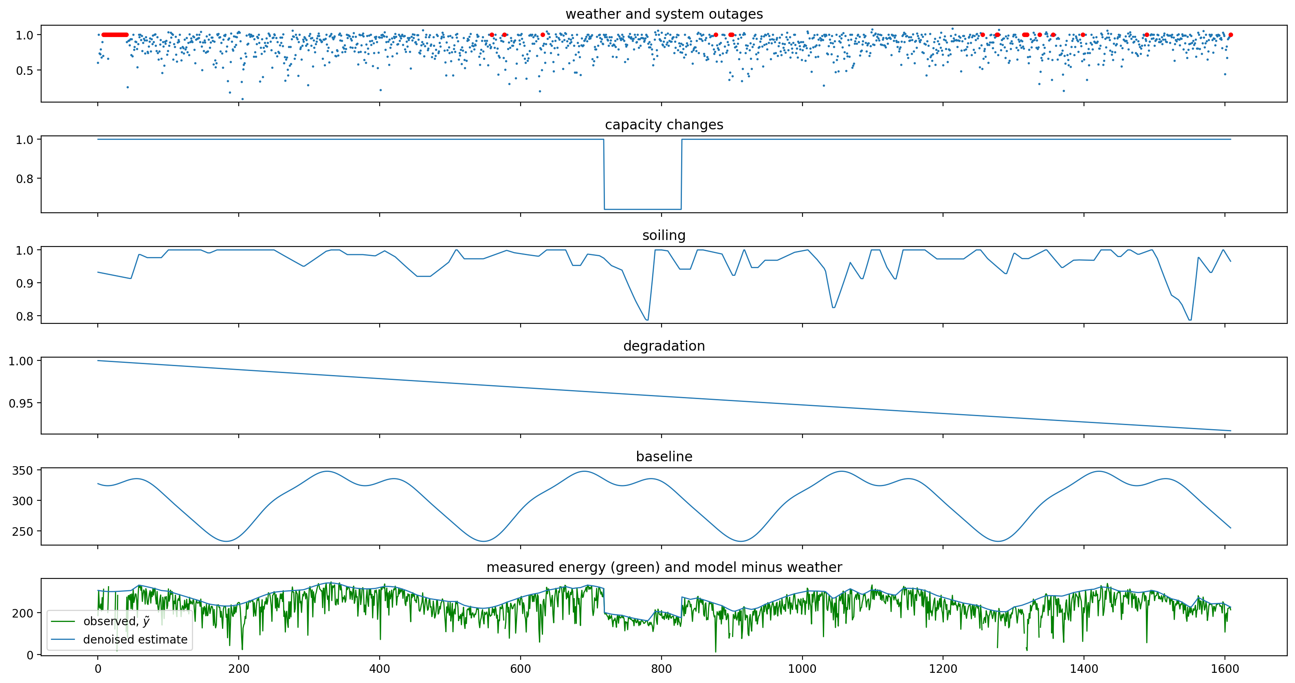1295x683 pixels.
Task: Click the 'soiling' subplot title
Action: coord(664,236)
